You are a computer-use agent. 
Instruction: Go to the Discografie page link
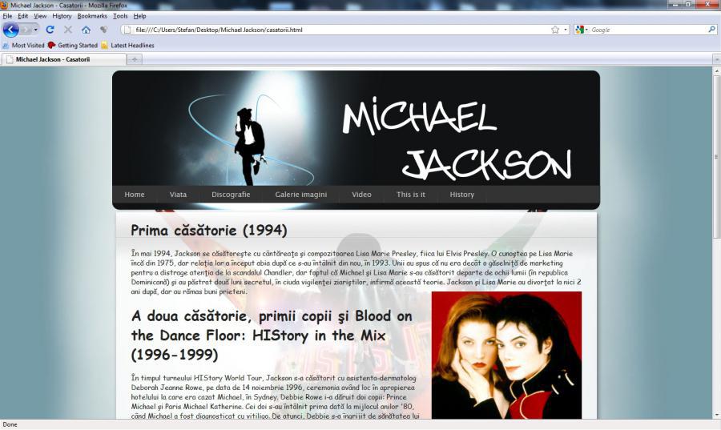231,195
